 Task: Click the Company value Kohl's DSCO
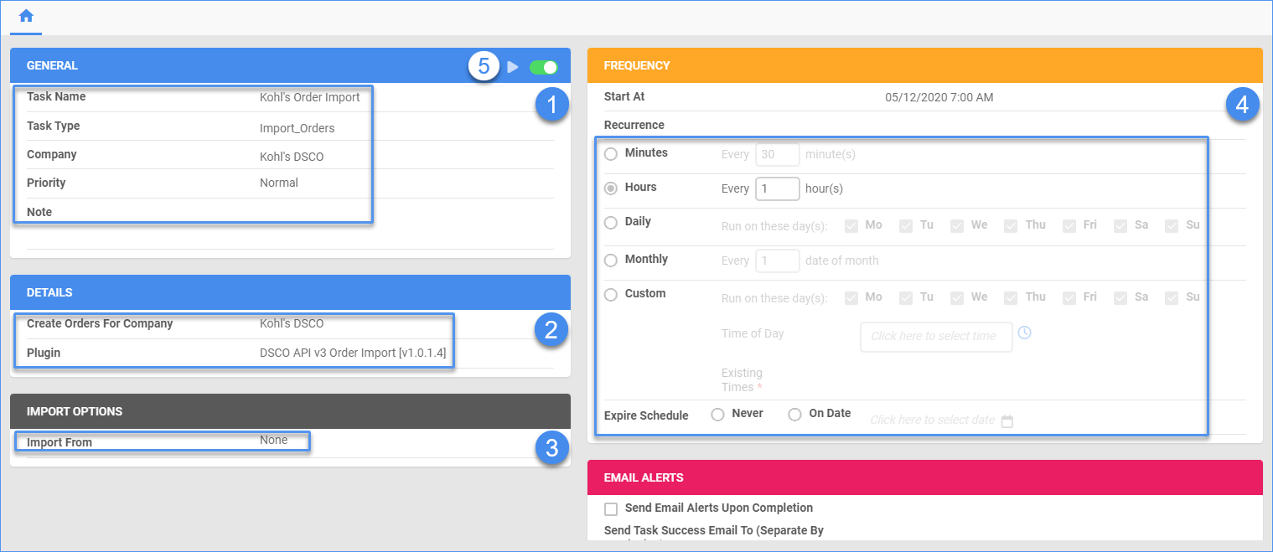coord(292,157)
